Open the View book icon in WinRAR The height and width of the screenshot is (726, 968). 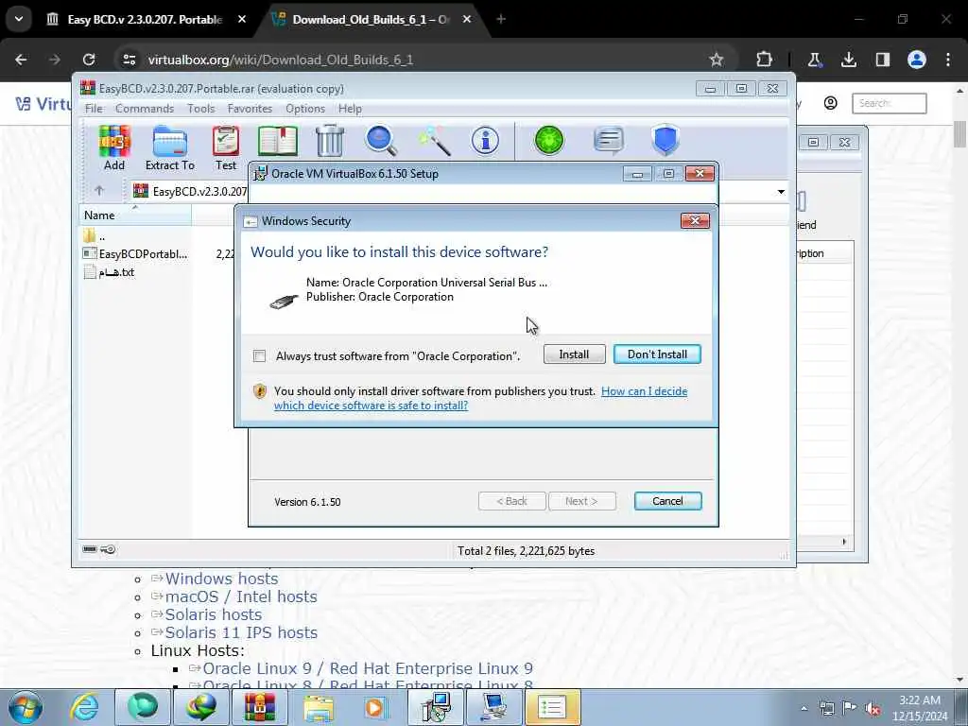(x=278, y=142)
